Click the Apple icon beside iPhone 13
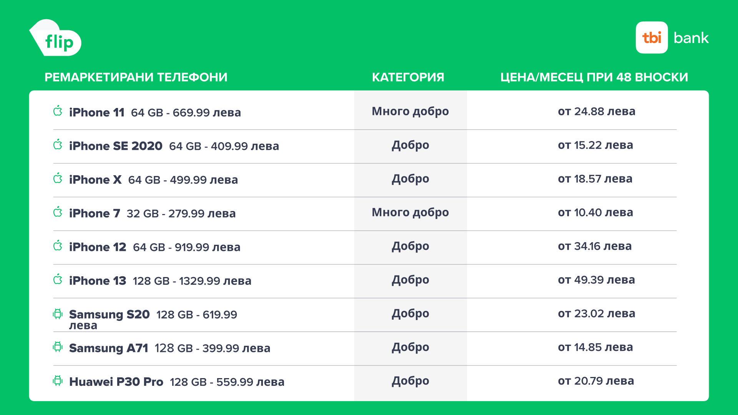Viewport: 738px width, 415px height. tap(58, 279)
